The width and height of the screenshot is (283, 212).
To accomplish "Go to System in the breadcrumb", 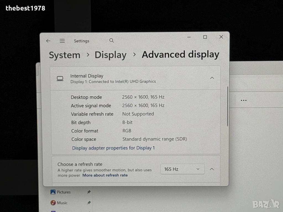I will click(65, 55).
